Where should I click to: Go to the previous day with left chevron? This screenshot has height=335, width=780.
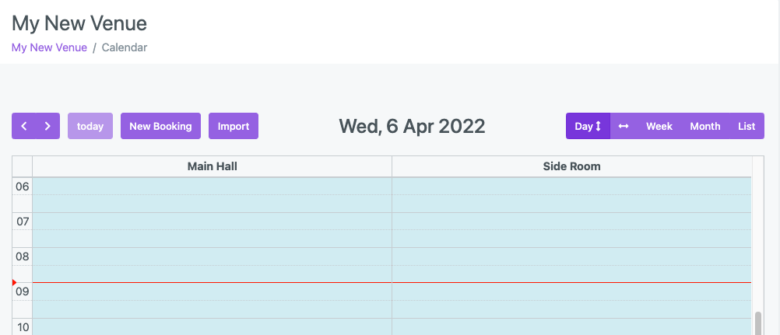pyautogui.click(x=24, y=126)
